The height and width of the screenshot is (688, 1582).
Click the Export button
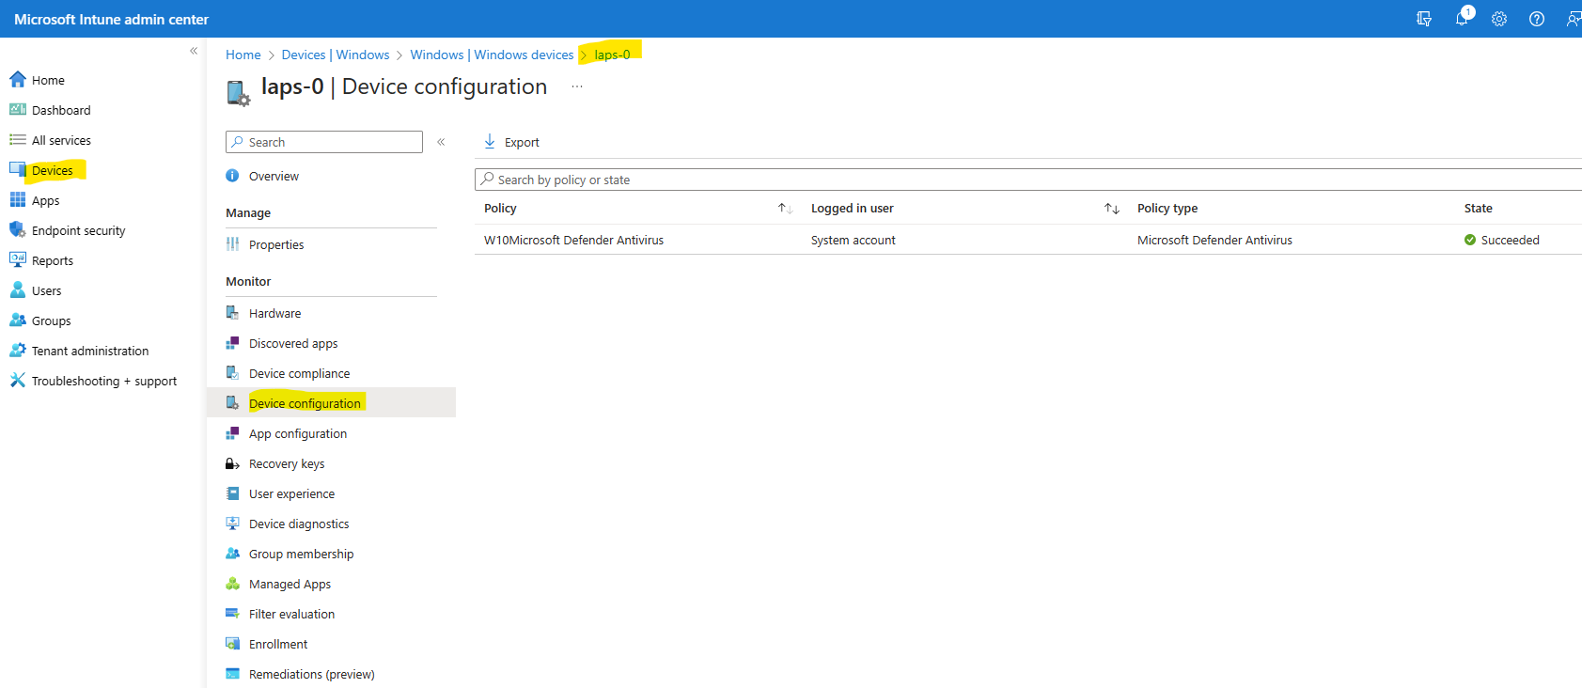tap(511, 142)
